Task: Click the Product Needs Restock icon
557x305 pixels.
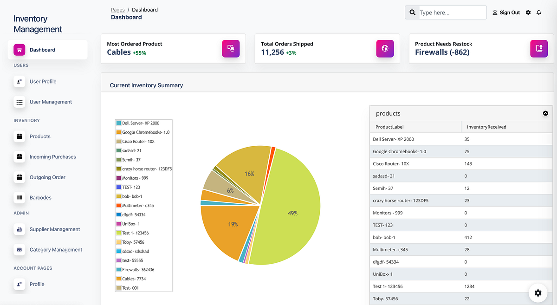Action: pos(539,48)
